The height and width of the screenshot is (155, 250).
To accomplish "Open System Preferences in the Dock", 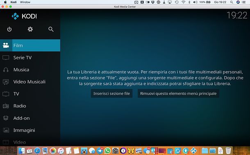I will click(116, 151).
